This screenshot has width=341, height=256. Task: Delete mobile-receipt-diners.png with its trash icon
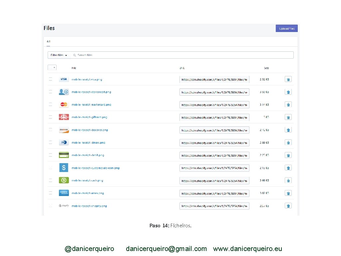point(288,143)
